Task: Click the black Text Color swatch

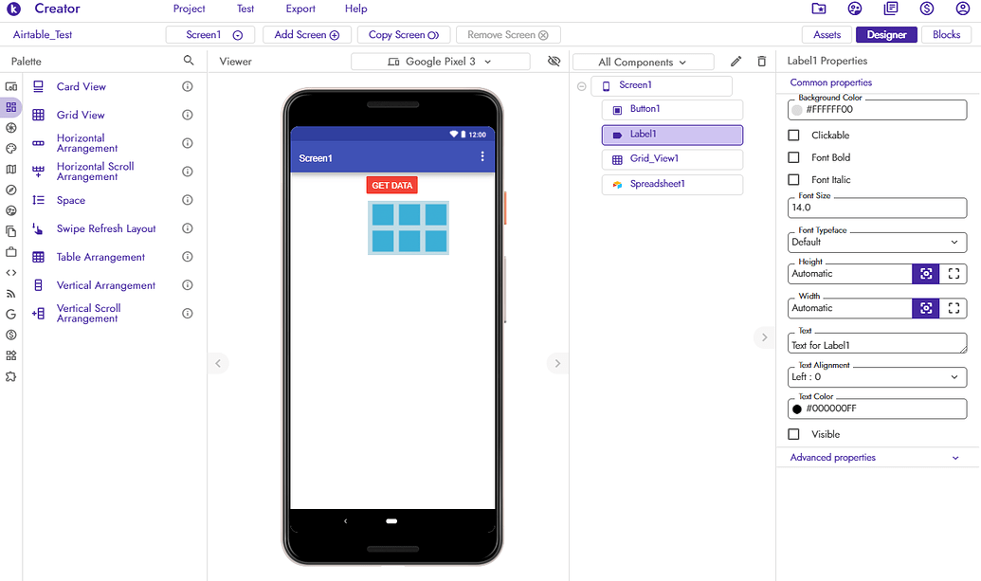Action: point(797,409)
